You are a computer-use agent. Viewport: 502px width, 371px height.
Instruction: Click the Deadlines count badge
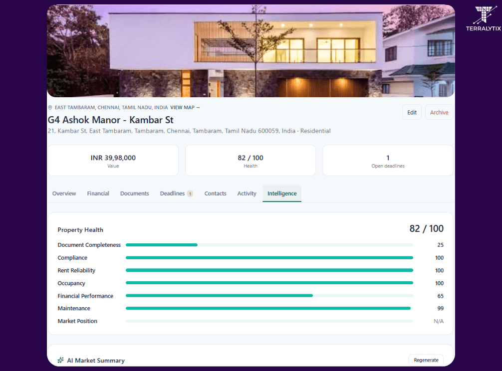click(x=190, y=193)
